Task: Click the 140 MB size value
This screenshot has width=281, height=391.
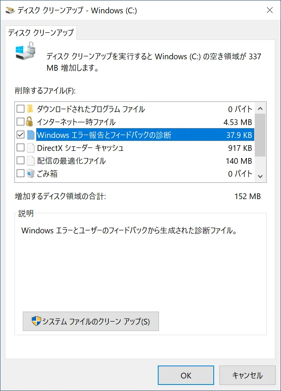Action: [x=239, y=161]
